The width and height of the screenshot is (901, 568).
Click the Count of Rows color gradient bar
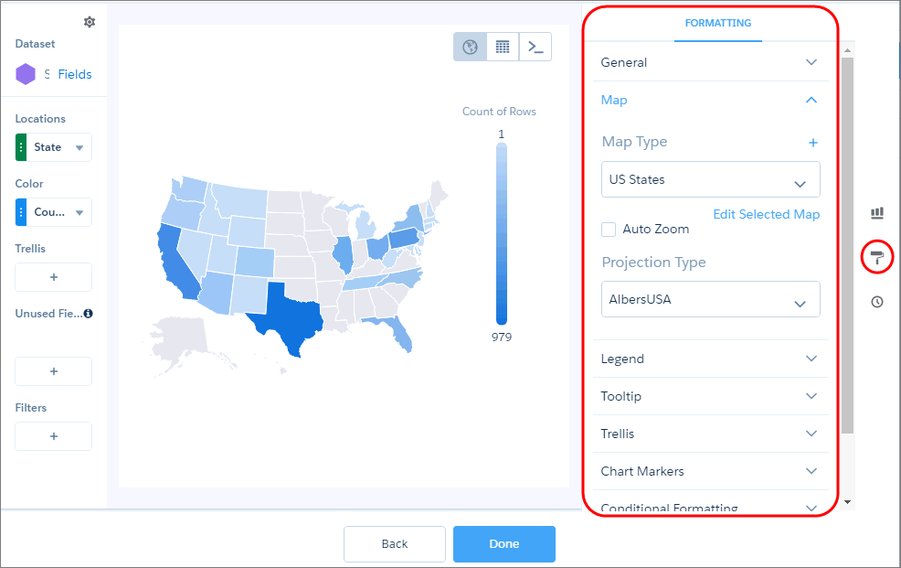[x=502, y=234]
